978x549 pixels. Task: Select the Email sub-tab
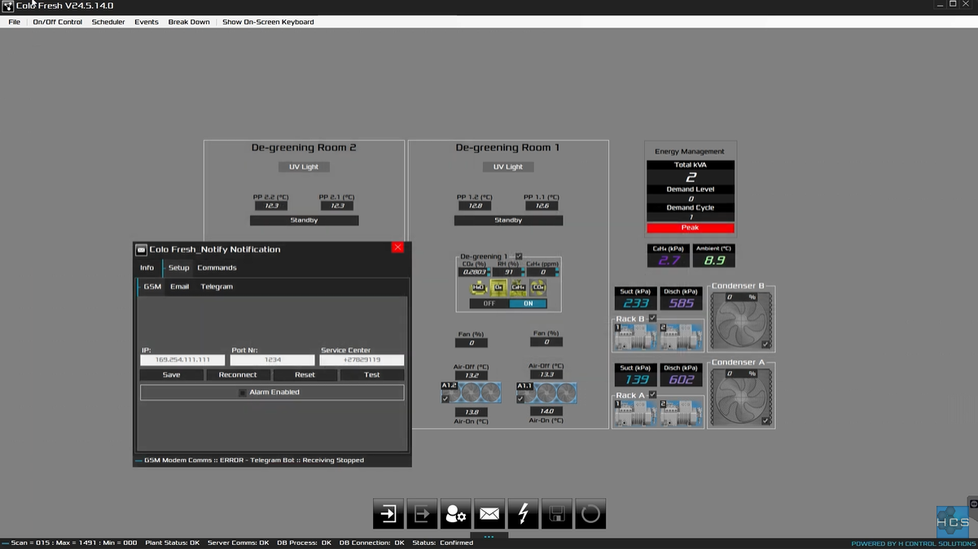(179, 286)
